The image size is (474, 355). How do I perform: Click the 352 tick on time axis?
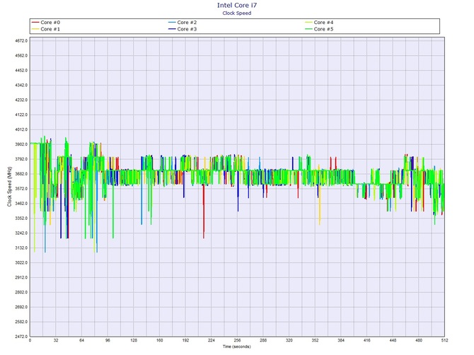click(x=315, y=340)
